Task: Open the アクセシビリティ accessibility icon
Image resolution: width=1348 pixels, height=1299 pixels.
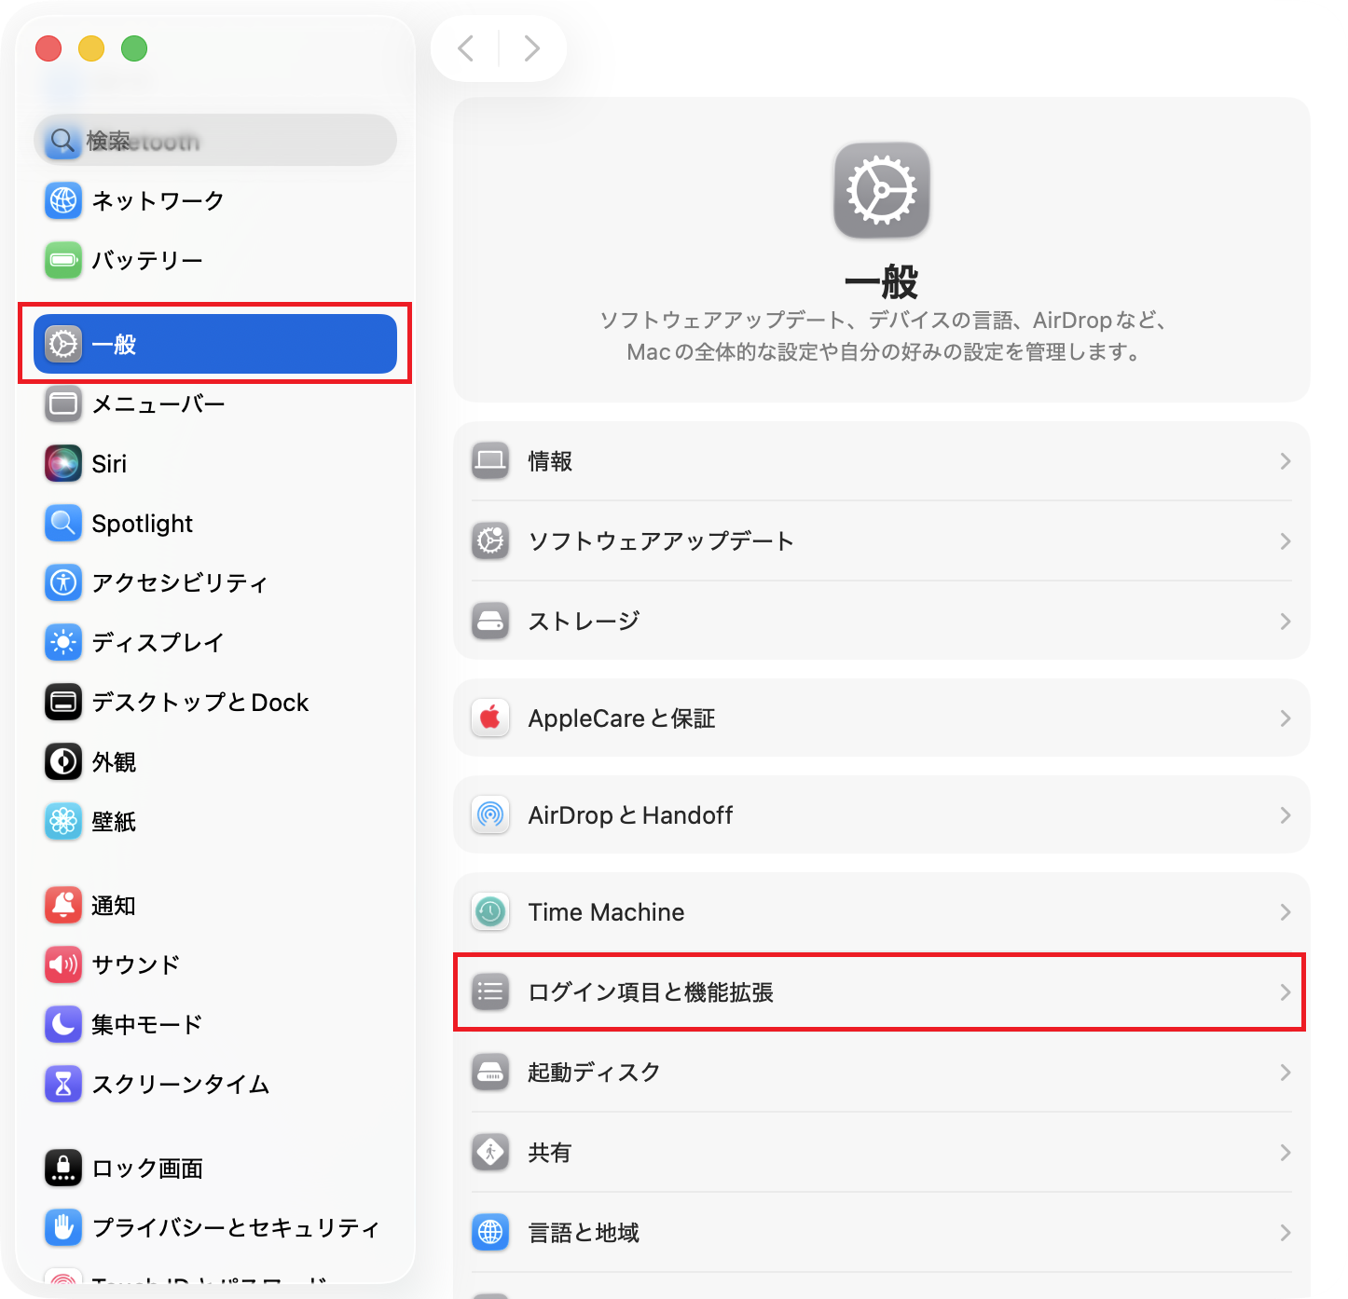Action: pyautogui.click(x=63, y=582)
